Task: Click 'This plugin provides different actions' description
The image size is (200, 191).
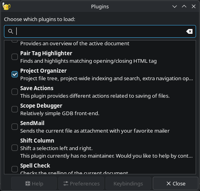Action: pos(95,96)
